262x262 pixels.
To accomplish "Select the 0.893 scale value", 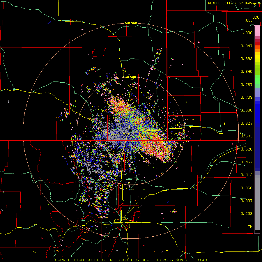I will click(247, 59).
